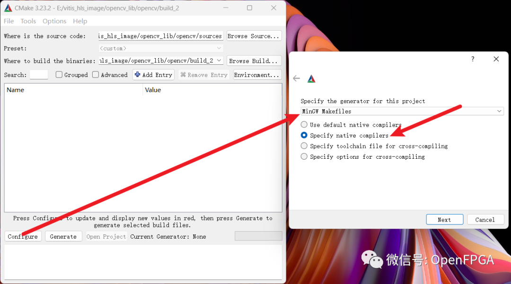
Task: Select 'Use default native compilers' option
Action: click(303, 124)
